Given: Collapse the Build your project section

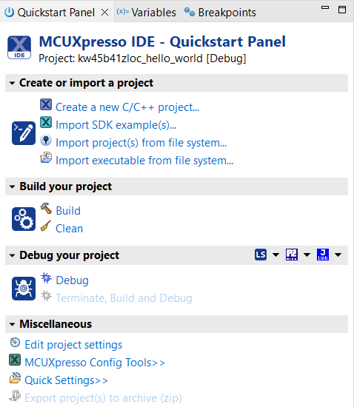Looking at the screenshot, I should pos(12,187).
